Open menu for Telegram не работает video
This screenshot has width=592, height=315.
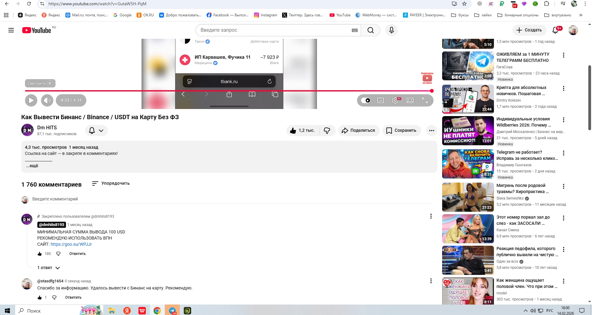click(564, 153)
